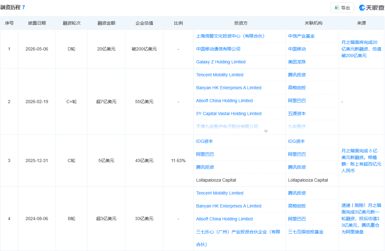This screenshot has height=251, width=385.
Task: Open related institution 美团龙珠
Action: [297, 62]
